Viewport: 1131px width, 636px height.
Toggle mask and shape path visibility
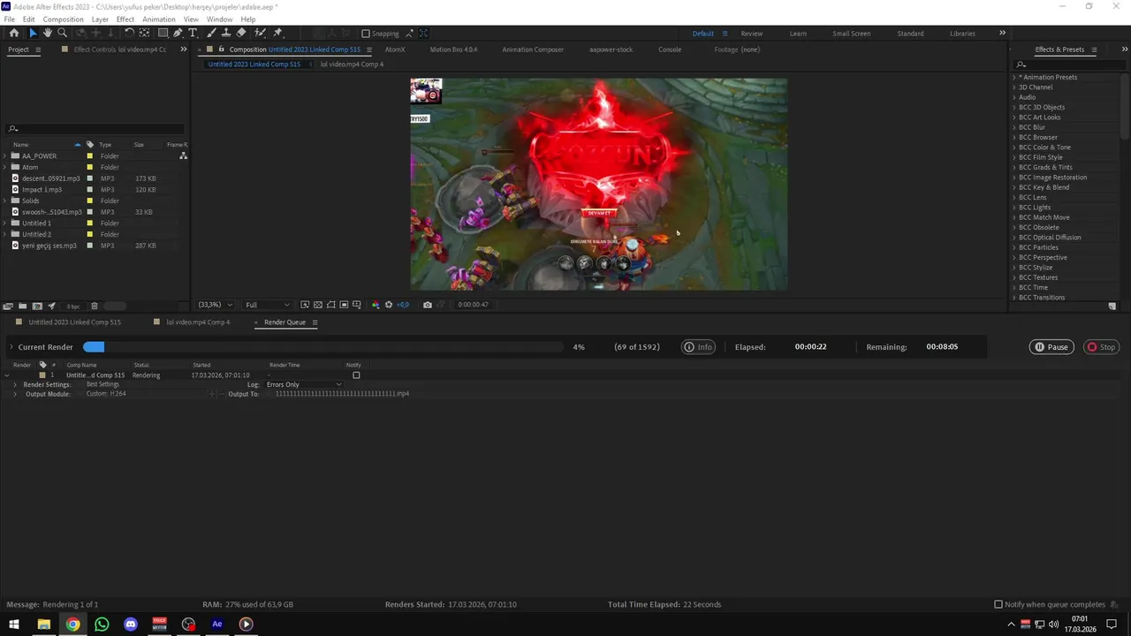[330, 305]
